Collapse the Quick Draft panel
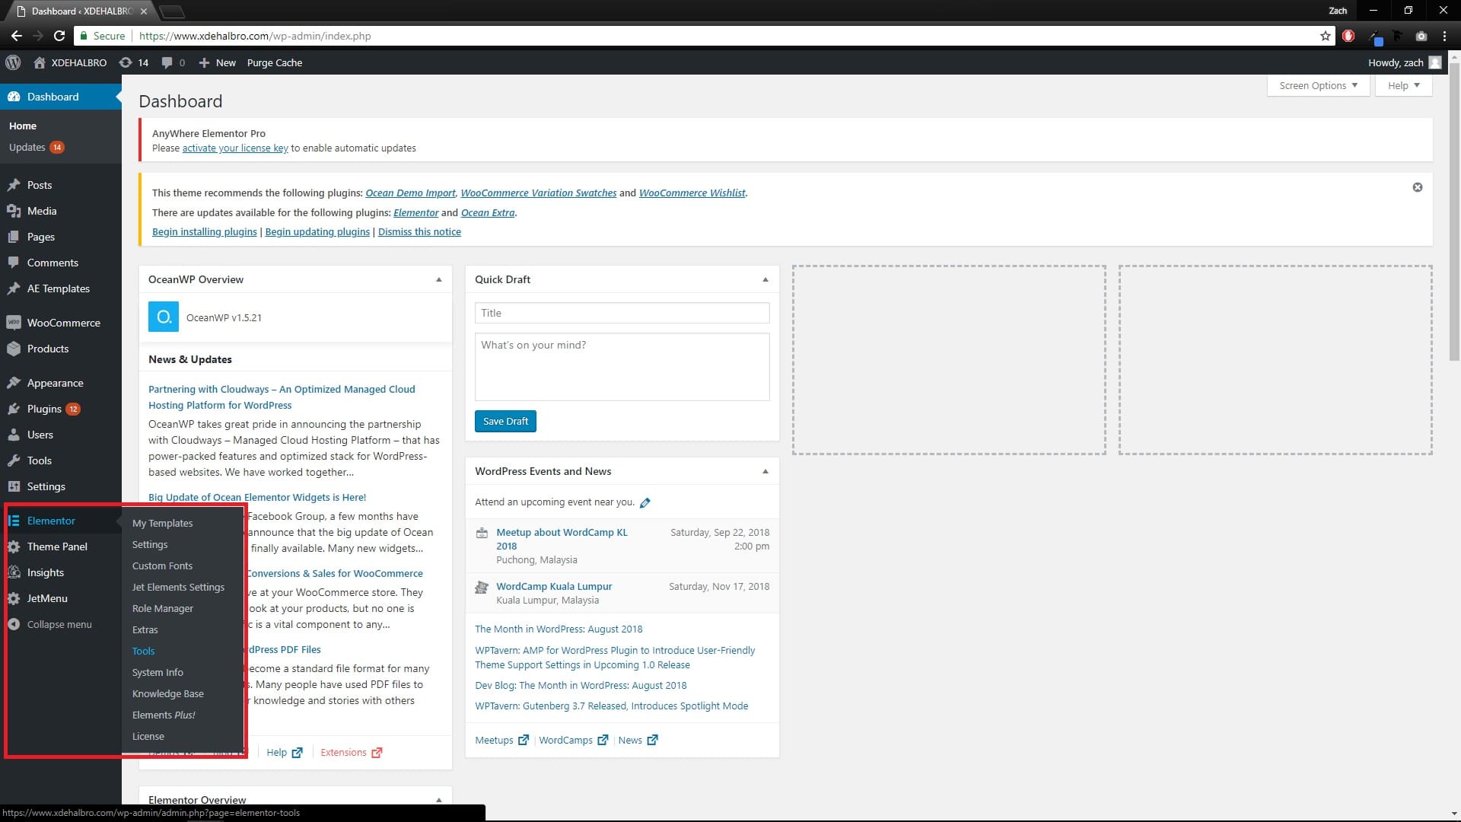The width and height of the screenshot is (1461, 822). [x=766, y=279]
